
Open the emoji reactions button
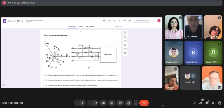(112, 103)
